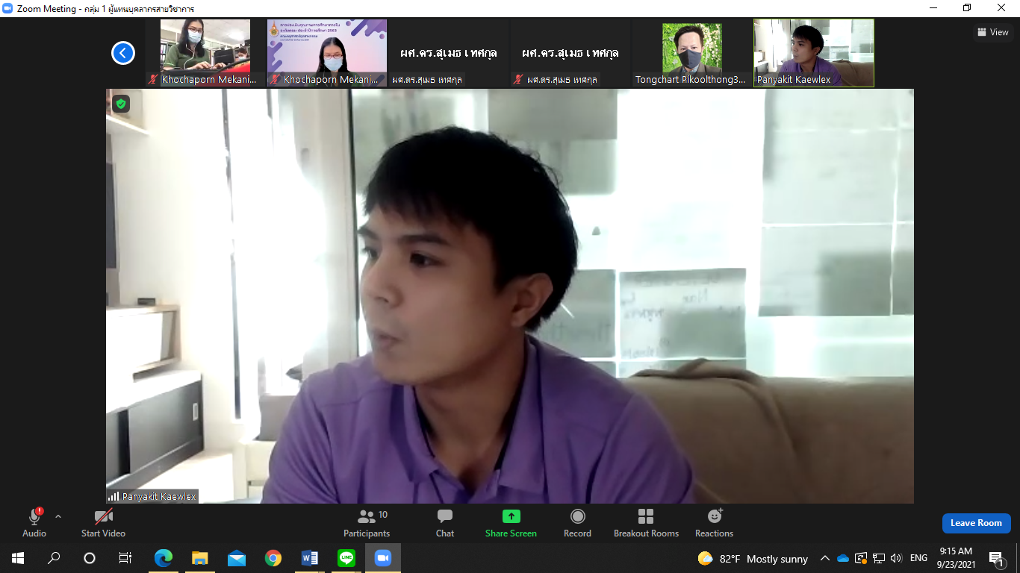Open the LINE app on taskbar
1020x573 pixels.
(346, 558)
